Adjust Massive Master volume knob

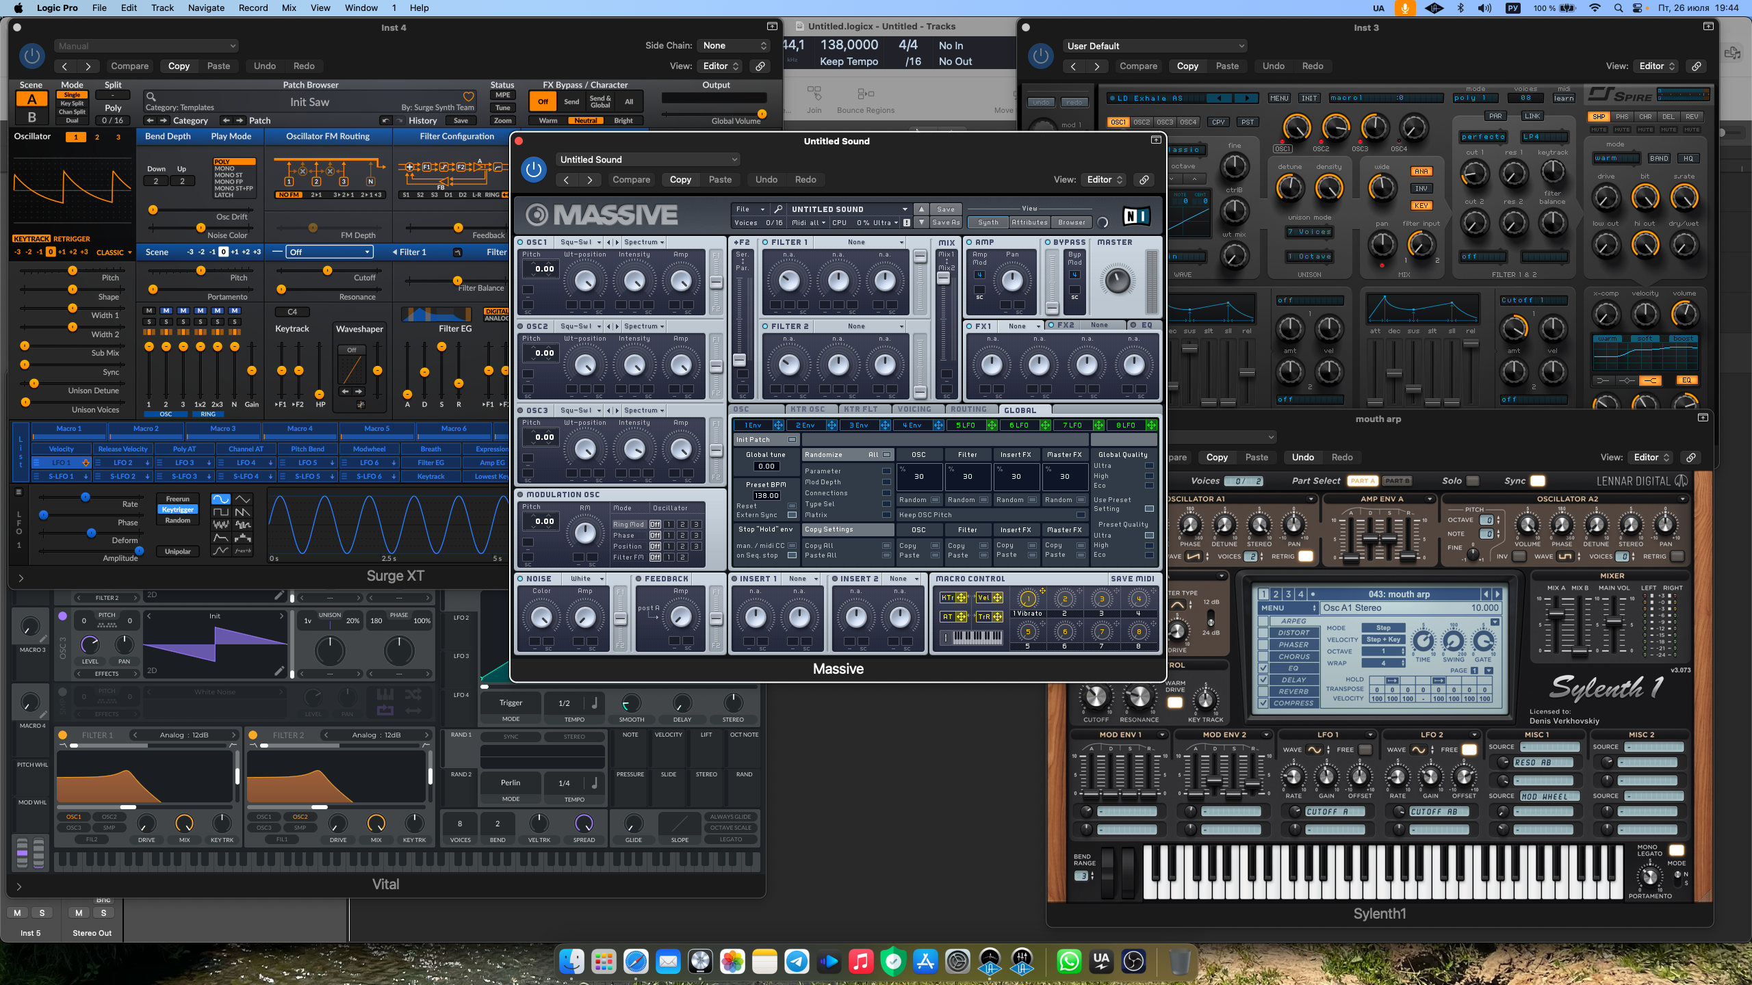[x=1118, y=281]
